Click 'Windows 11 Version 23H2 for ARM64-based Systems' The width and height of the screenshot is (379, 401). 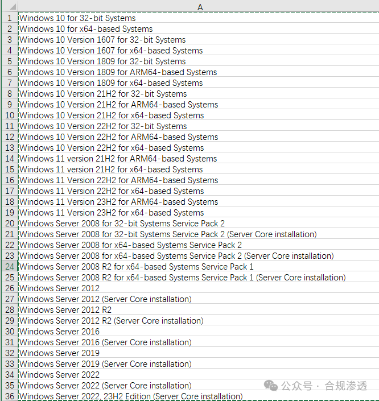click(x=199, y=202)
